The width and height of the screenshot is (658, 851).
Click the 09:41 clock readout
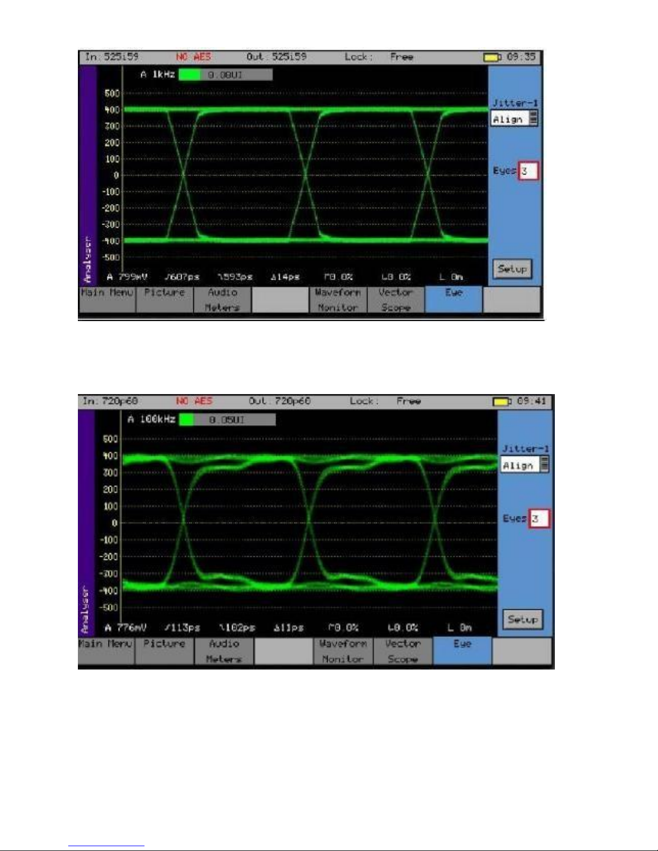[531, 401]
